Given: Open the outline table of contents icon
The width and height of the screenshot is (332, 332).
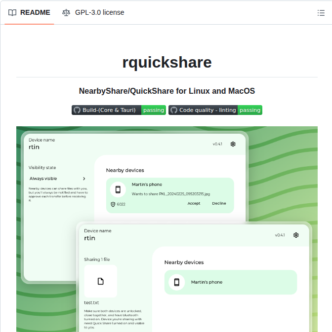Looking at the screenshot, I should point(321,13).
